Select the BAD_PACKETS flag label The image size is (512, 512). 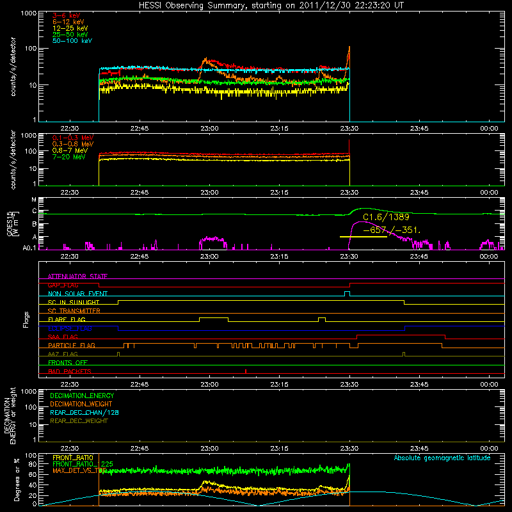pos(70,371)
